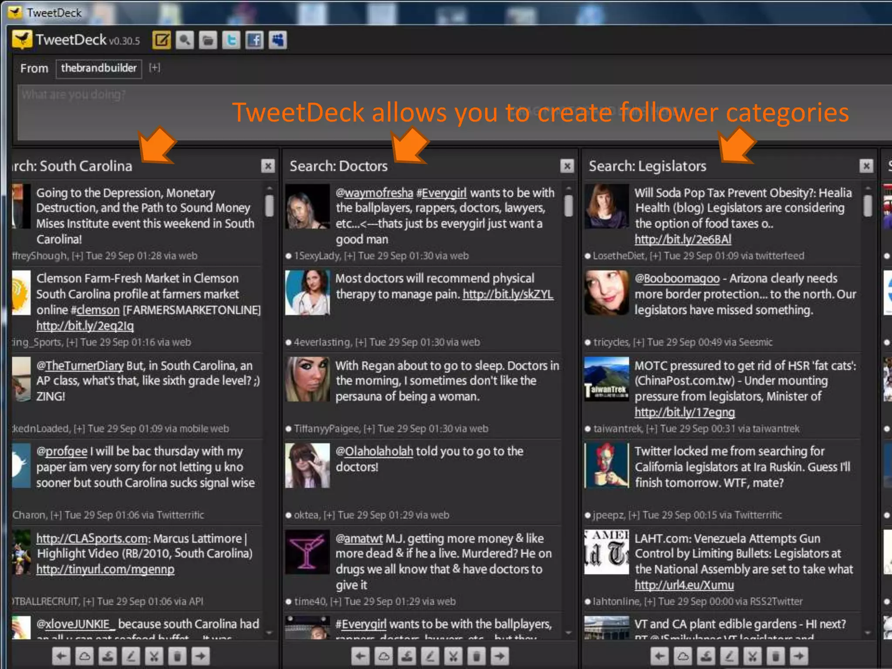The height and width of the screenshot is (669, 892).
Task: Toggle the read dot beside taiwantrek
Action: [x=588, y=429]
